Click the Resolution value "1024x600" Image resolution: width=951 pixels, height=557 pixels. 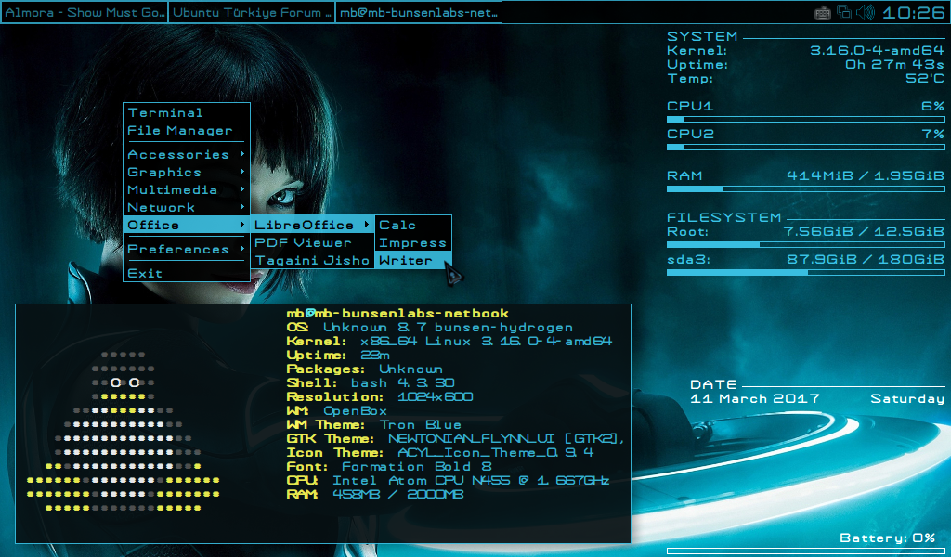coord(435,397)
